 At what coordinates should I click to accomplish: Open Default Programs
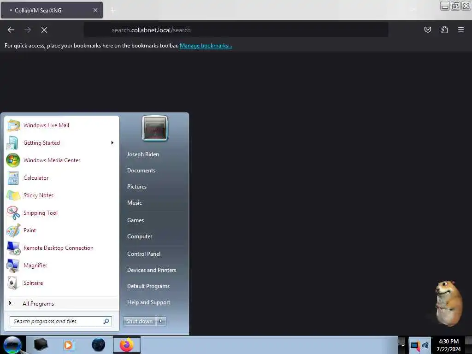pyautogui.click(x=148, y=286)
